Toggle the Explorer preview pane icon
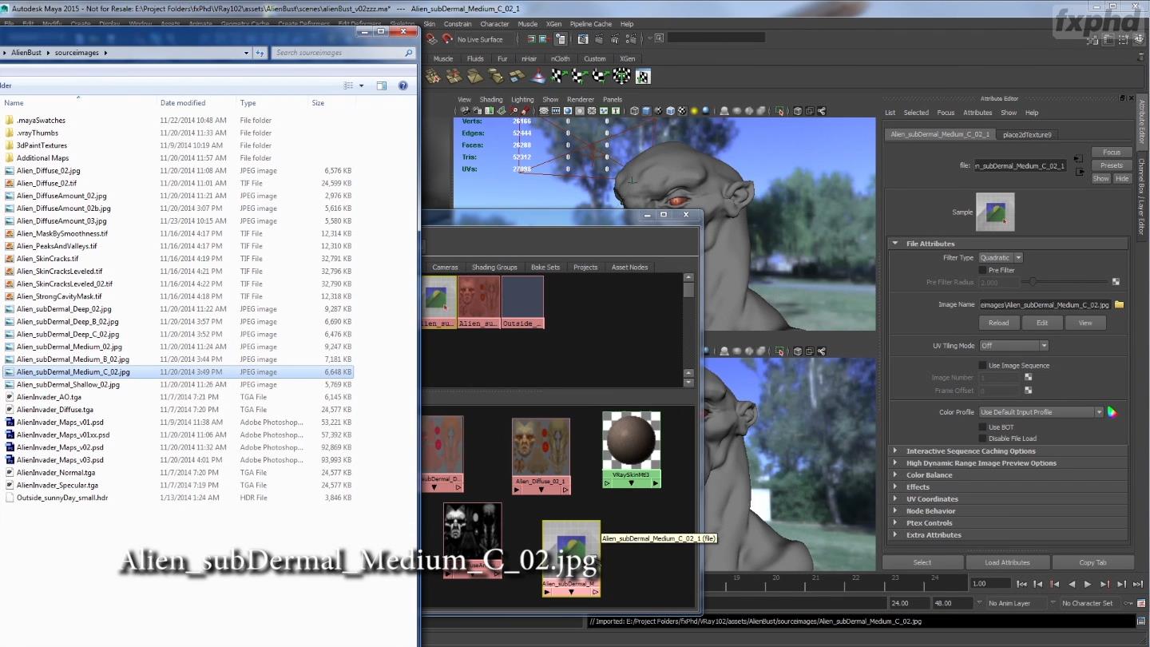The height and width of the screenshot is (647, 1150). [382, 85]
